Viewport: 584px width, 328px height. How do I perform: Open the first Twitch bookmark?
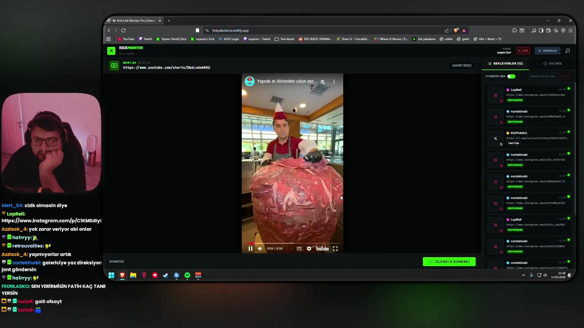(145, 39)
